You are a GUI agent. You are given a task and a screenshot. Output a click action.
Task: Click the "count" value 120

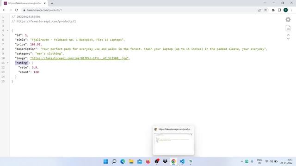tap(36, 72)
